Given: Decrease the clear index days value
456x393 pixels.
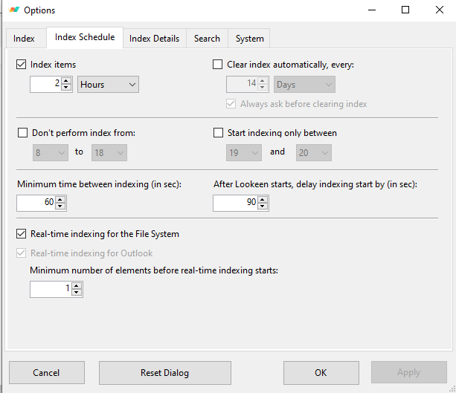Looking at the screenshot, I should 263,88.
